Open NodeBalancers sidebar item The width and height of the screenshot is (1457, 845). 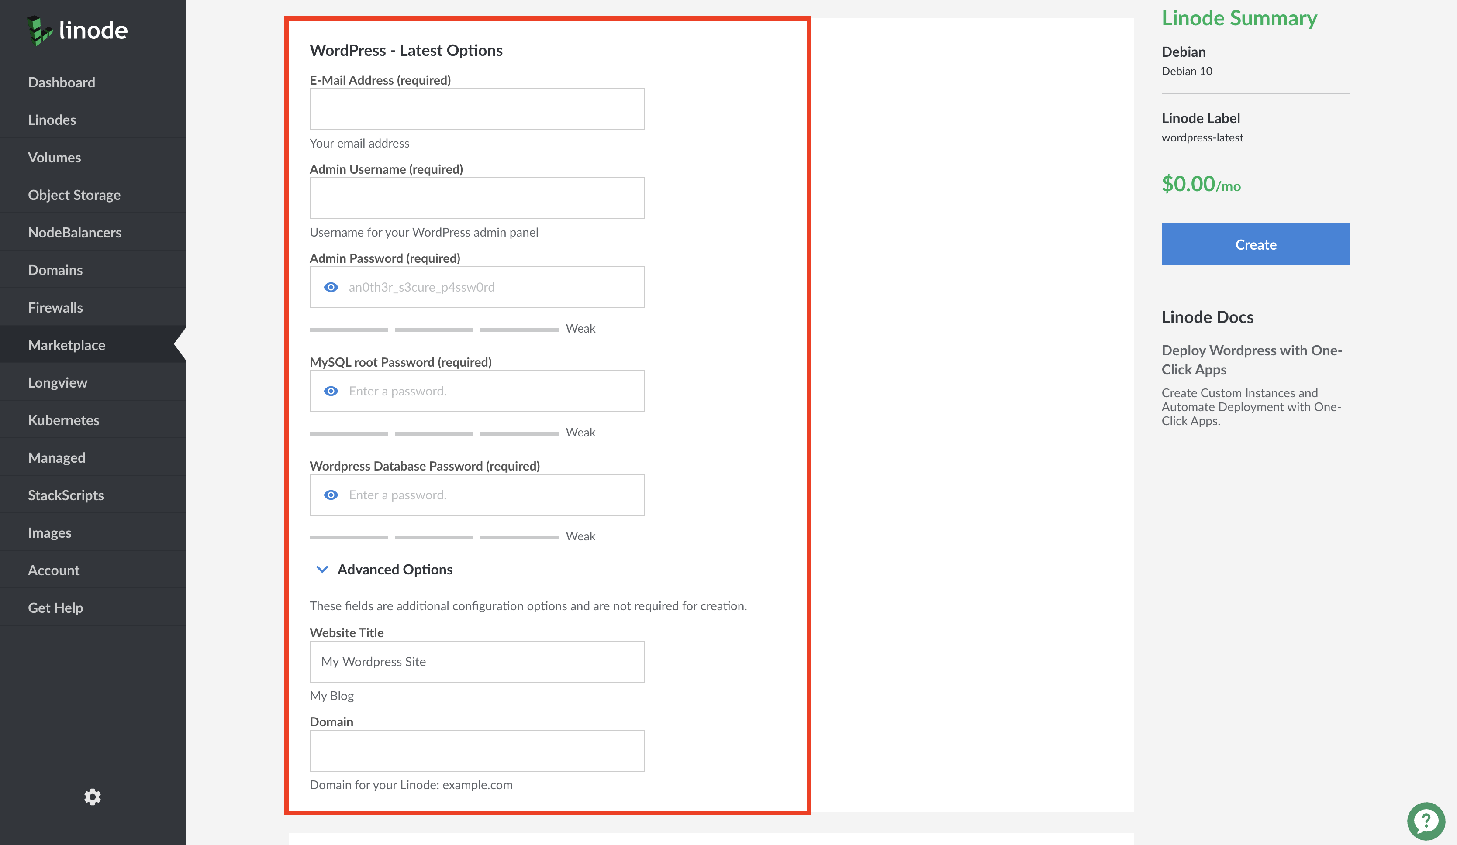74,231
